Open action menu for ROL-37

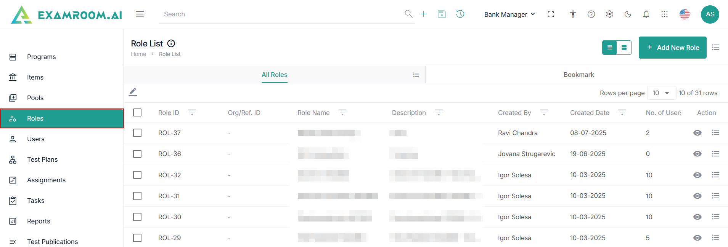(715, 132)
